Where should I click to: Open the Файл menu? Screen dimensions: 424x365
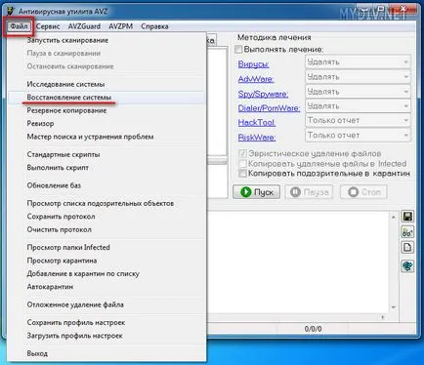click(x=19, y=26)
